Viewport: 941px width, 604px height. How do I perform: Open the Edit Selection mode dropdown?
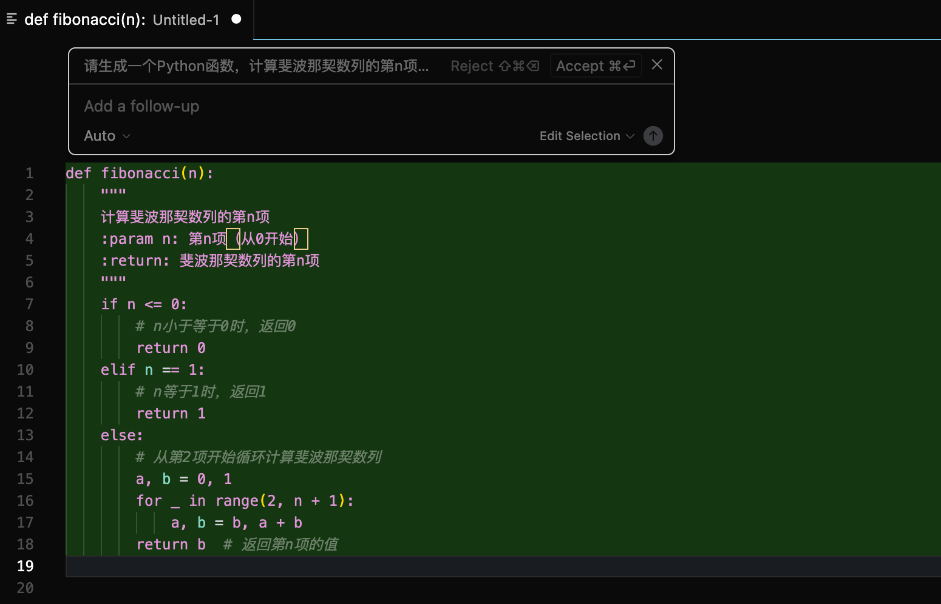coord(587,136)
